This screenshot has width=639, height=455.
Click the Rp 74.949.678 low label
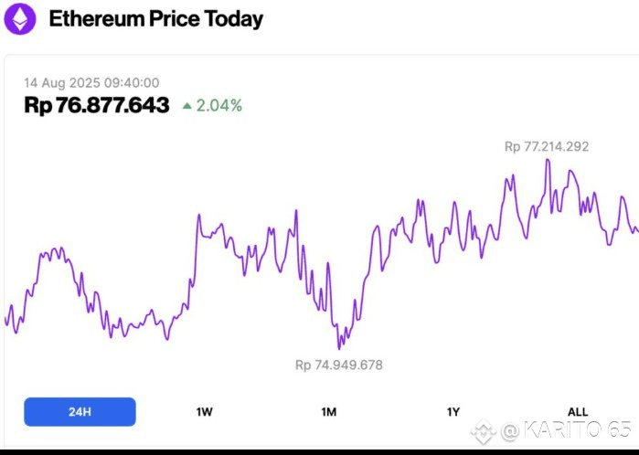pos(339,365)
